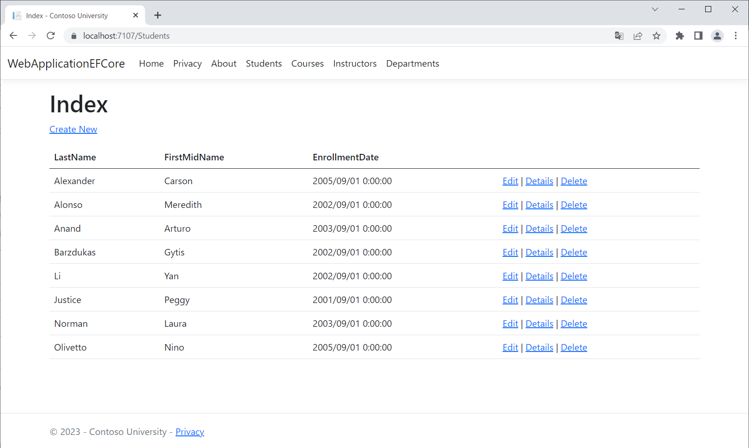Edit the Alexander Carson record
Screen dimensions: 749x448
(x=510, y=181)
